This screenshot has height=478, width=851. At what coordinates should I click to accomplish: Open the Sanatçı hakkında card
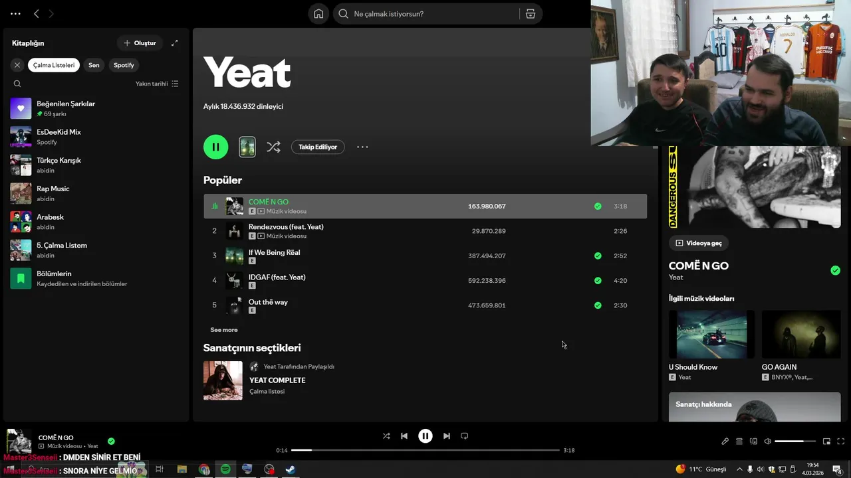(755, 407)
